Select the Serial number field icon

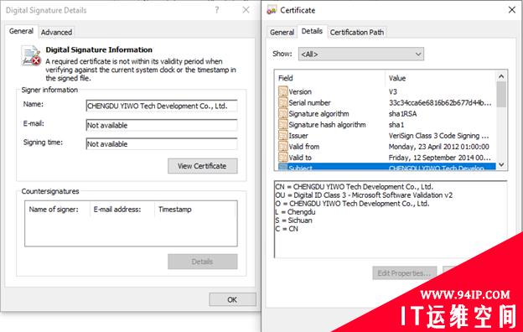point(282,102)
